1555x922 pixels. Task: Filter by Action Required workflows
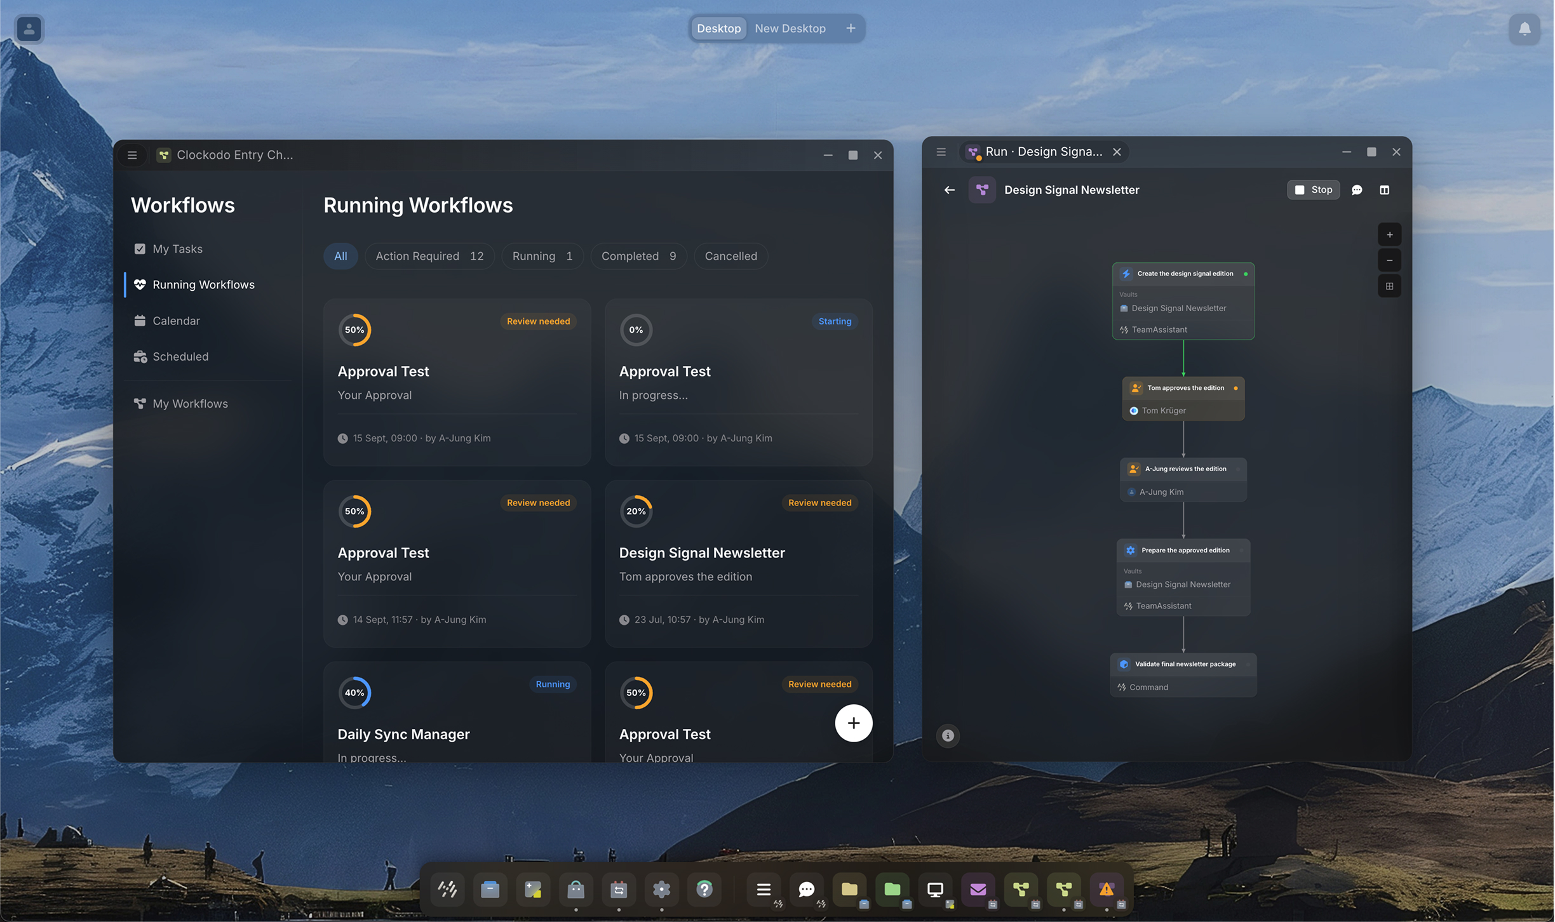pos(429,256)
